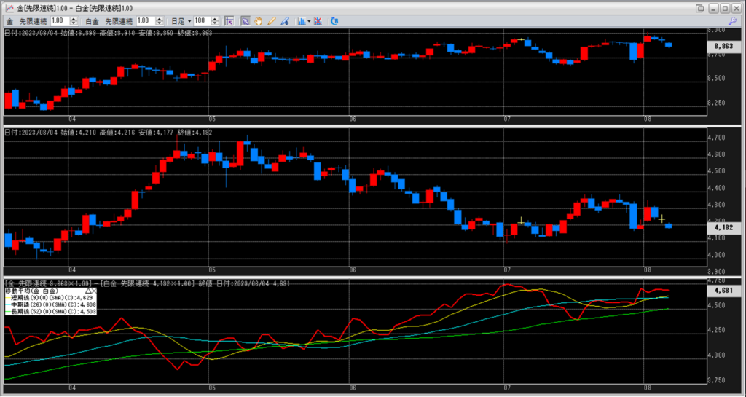The image size is (746, 397).
Task: Click the 白金 symbol label
Action: point(92,21)
